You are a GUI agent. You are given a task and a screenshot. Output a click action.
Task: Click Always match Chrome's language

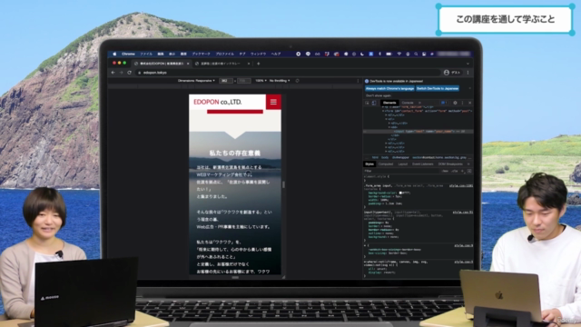389,89
